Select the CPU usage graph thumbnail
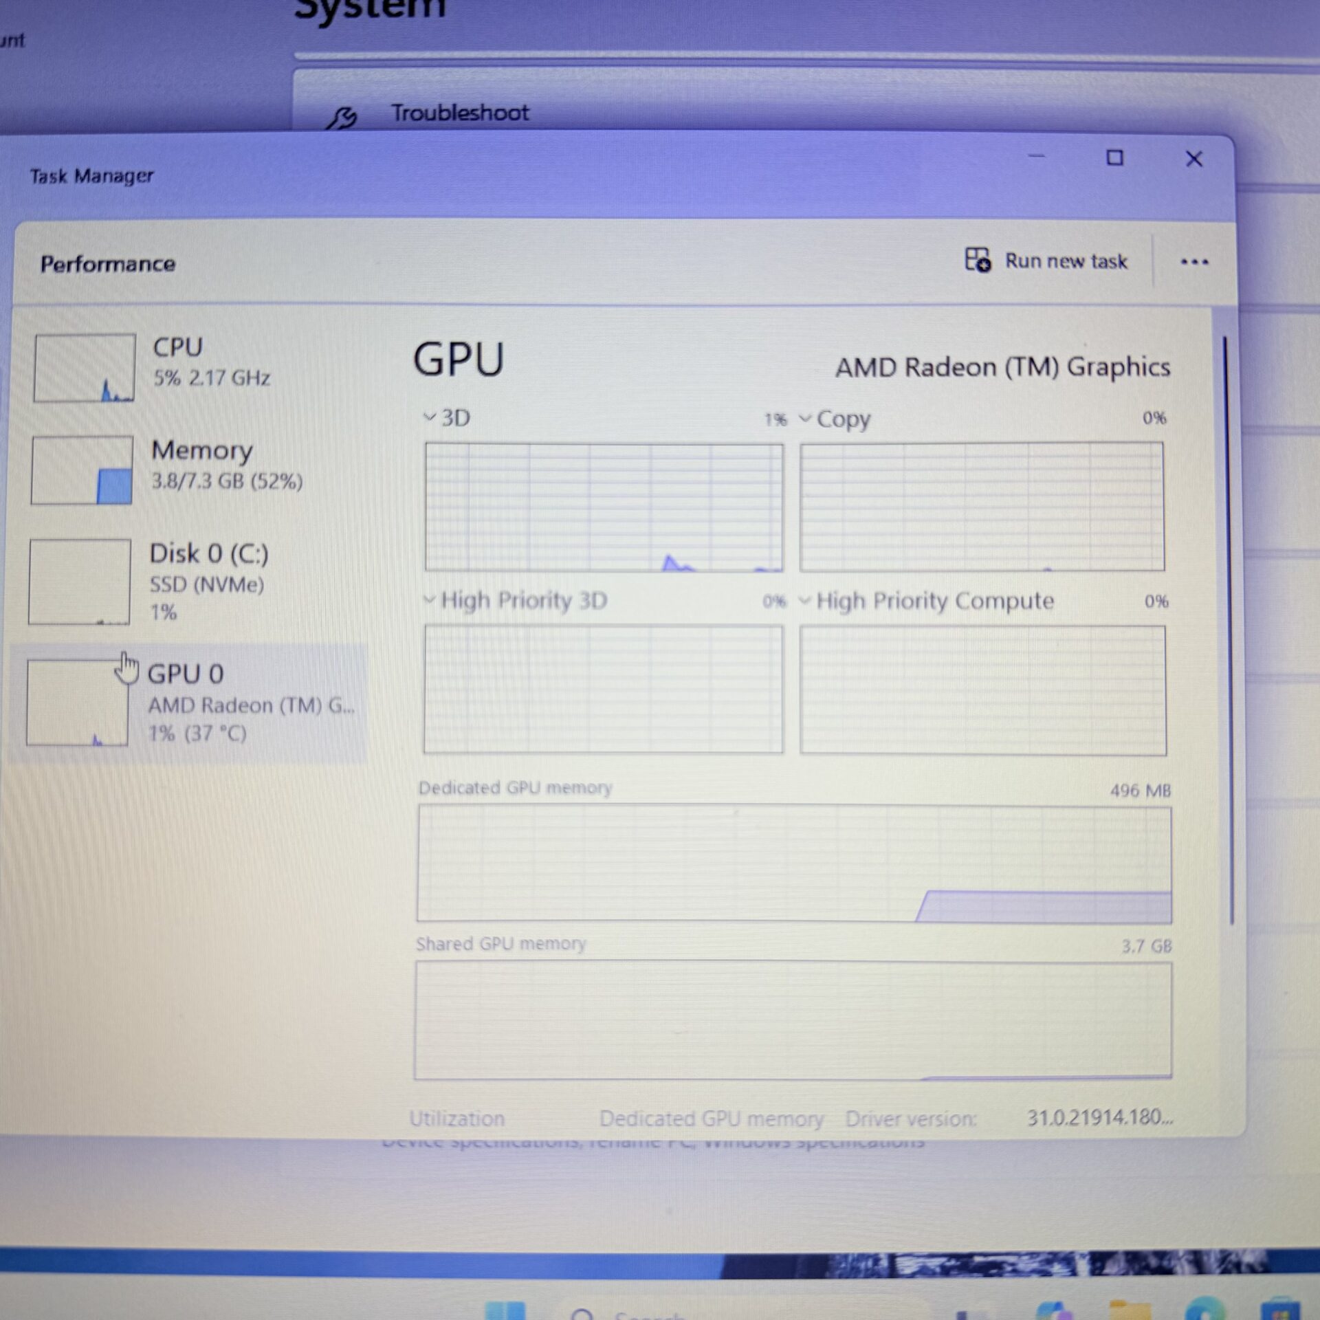Image resolution: width=1320 pixels, height=1320 pixels. click(85, 368)
